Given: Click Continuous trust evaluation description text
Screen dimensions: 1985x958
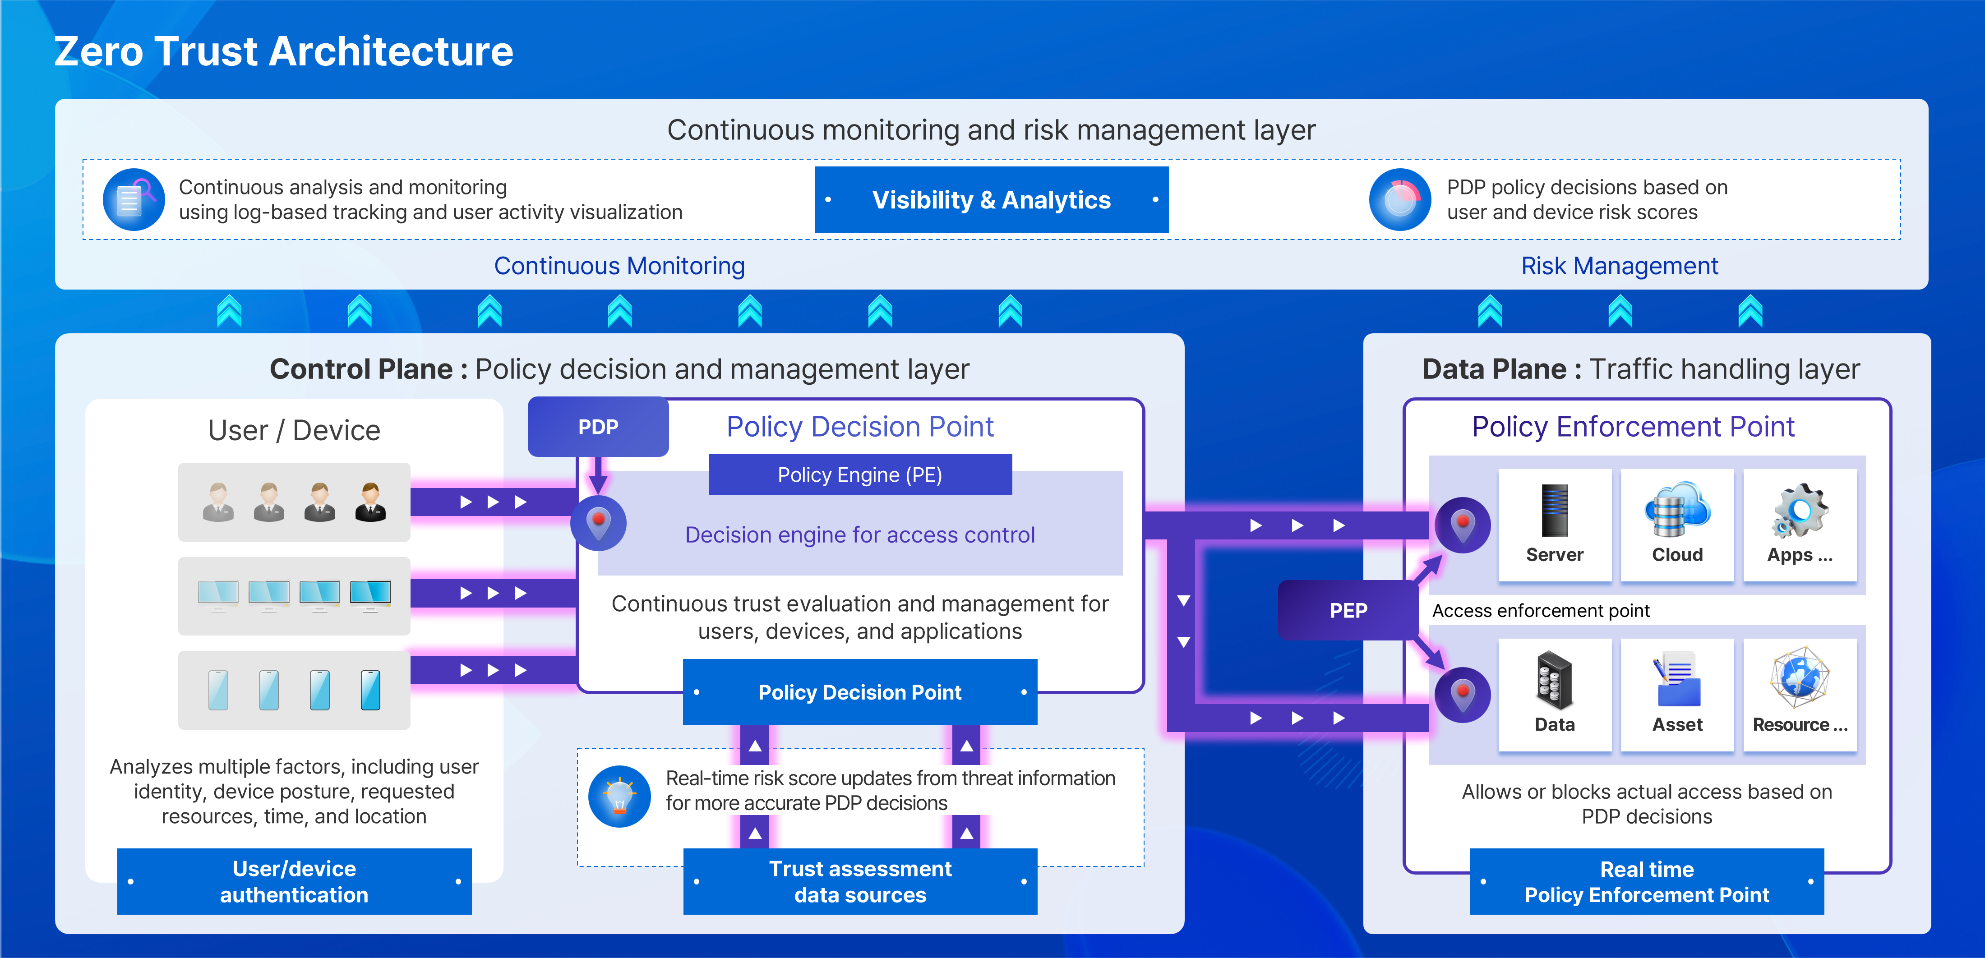Looking at the screenshot, I should (860, 617).
